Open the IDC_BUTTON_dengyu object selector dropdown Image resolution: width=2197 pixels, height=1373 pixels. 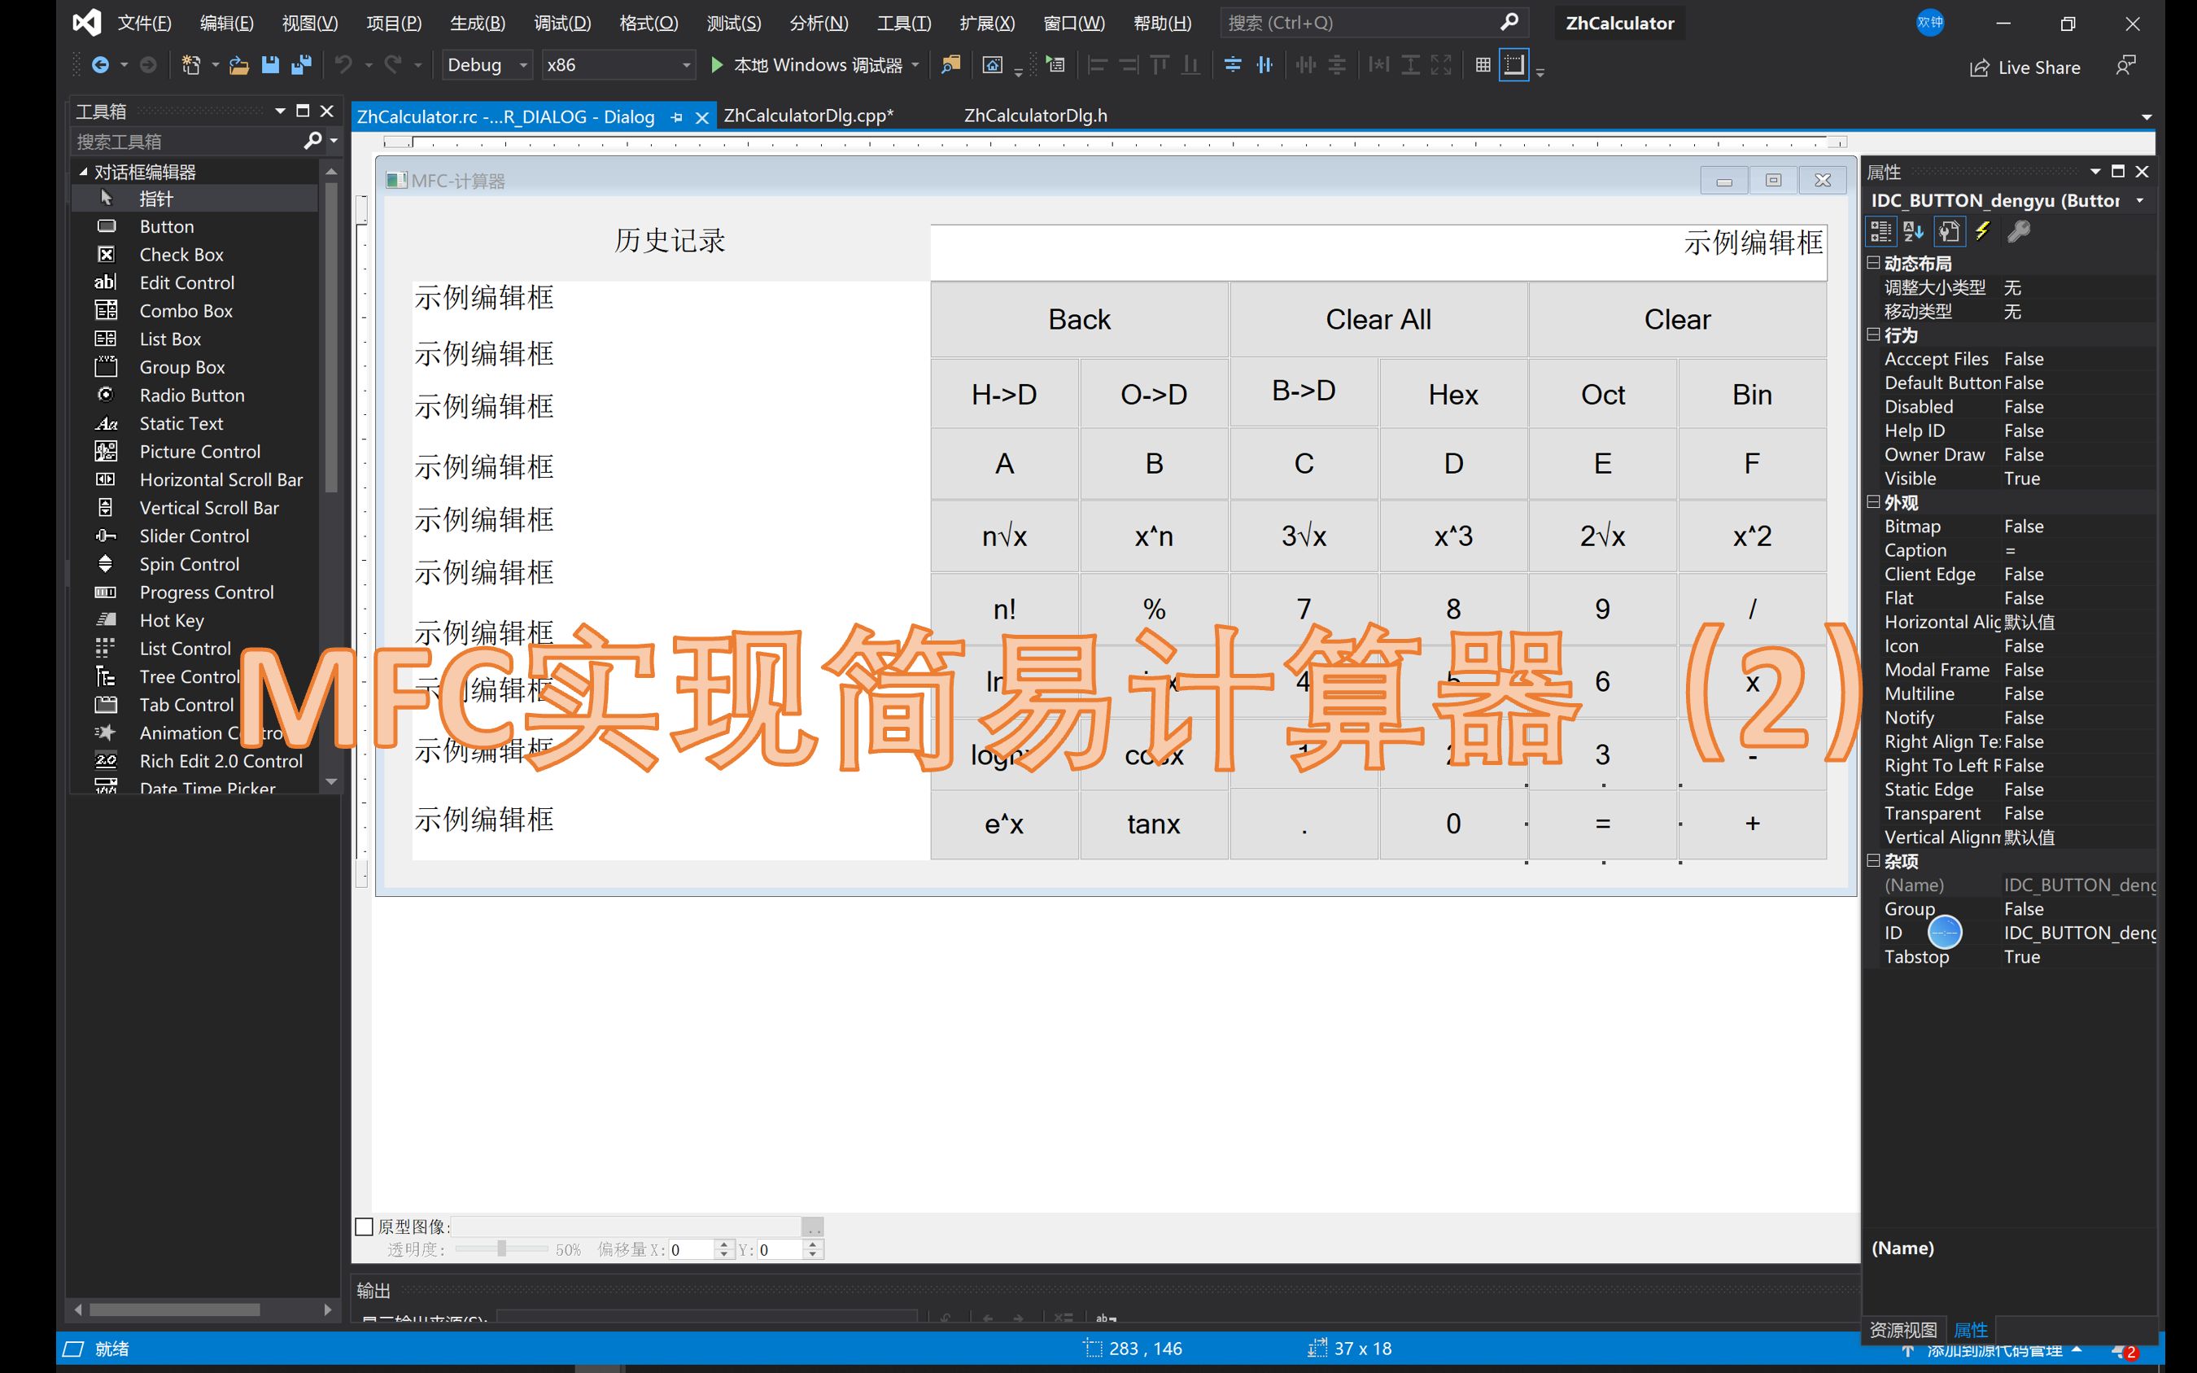[x=2140, y=201]
